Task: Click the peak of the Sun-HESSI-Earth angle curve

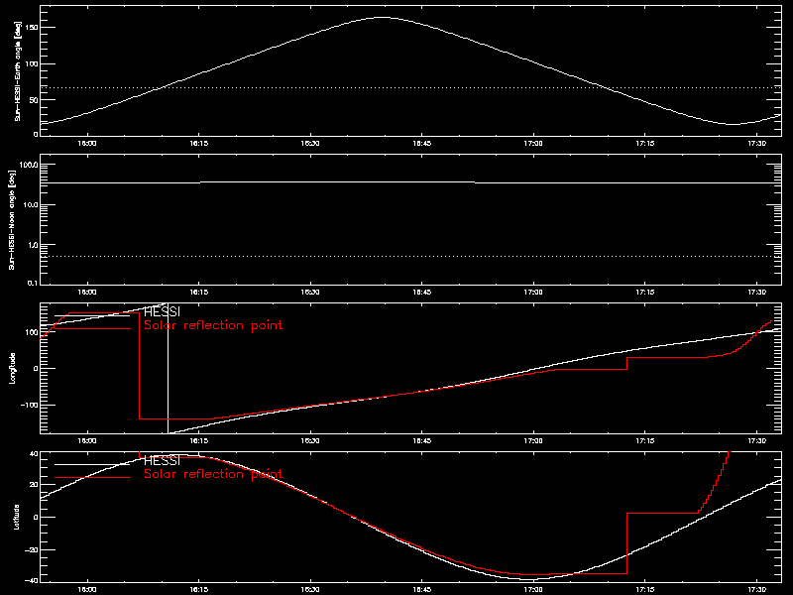Action: (x=383, y=18)
